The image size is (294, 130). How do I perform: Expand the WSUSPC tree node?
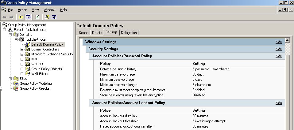pos(22,64)
